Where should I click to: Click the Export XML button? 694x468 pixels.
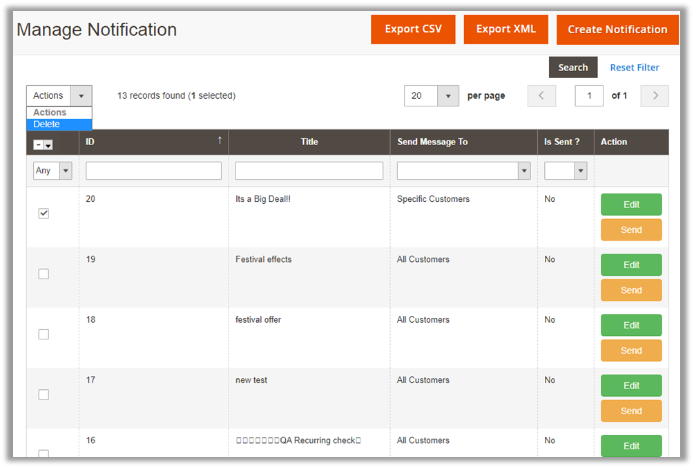pyautogui.click(x=505, y=29)
